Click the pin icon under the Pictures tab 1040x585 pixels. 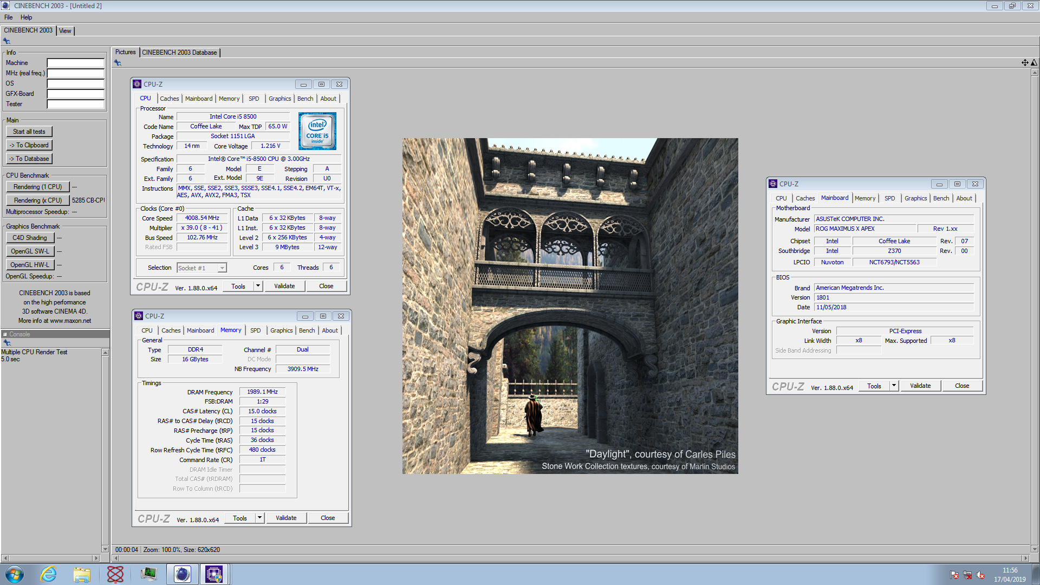(x=118, y=63)
